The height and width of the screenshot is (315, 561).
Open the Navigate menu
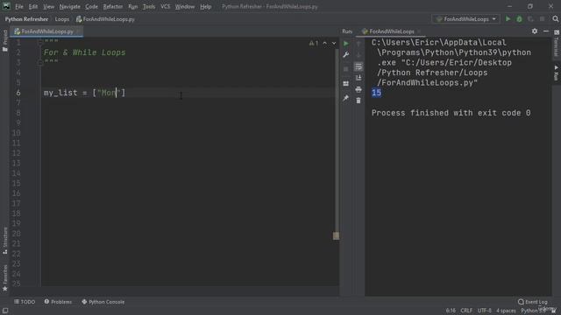(x=70, y=6)
